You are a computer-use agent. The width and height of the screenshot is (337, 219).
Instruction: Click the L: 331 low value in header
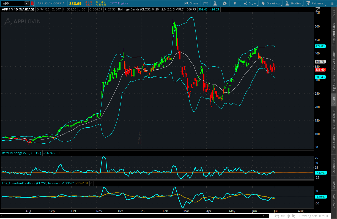[83, 9]
